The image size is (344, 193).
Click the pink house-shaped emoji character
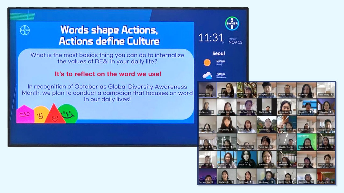point(25,114)
